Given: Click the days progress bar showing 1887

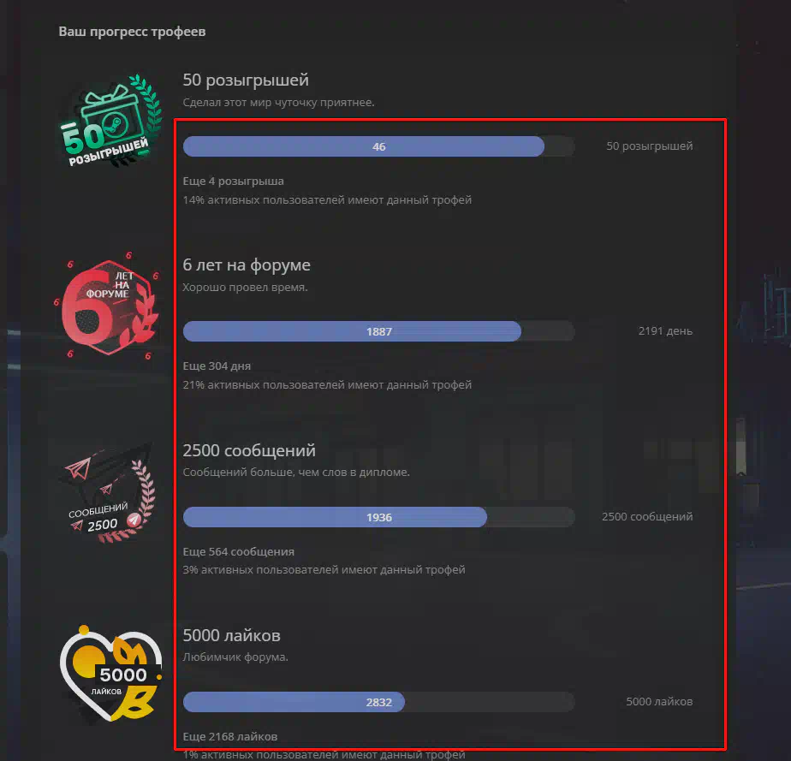Looking at the screenshot, I should [379, 331].
